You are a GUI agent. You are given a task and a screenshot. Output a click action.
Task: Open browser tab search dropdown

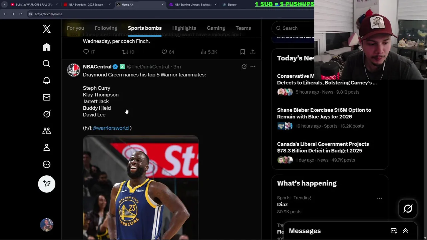pyautogui.click(x=4, y=5)
